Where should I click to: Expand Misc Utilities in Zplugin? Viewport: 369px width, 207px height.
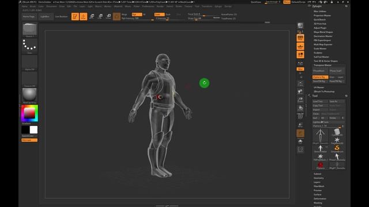[320, 11]
